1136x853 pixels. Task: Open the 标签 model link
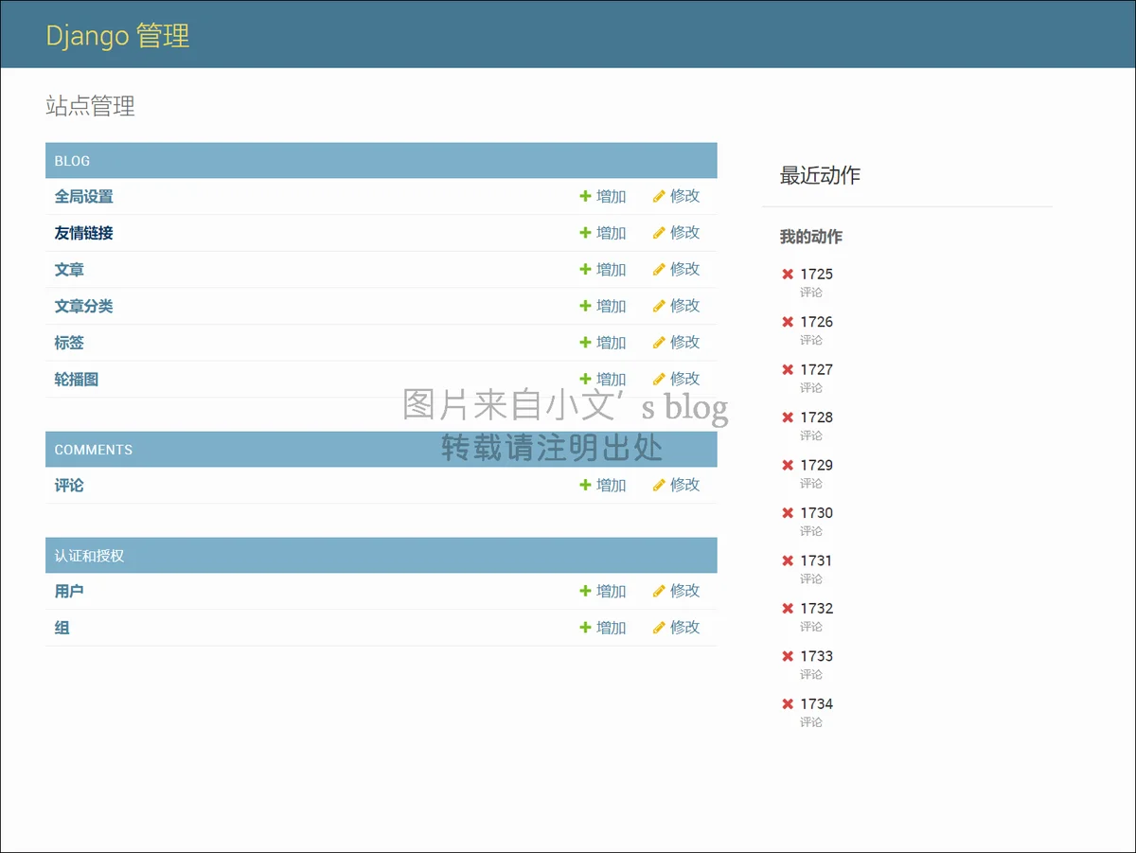(x=69, y=343)
